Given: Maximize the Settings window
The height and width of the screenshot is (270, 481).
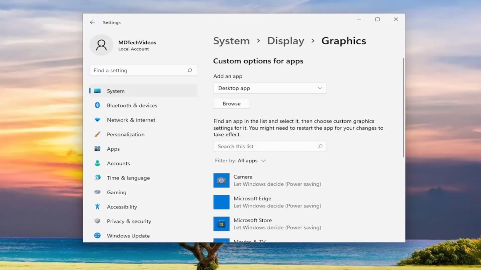Looking at the screenshot, I should point(377,19).
